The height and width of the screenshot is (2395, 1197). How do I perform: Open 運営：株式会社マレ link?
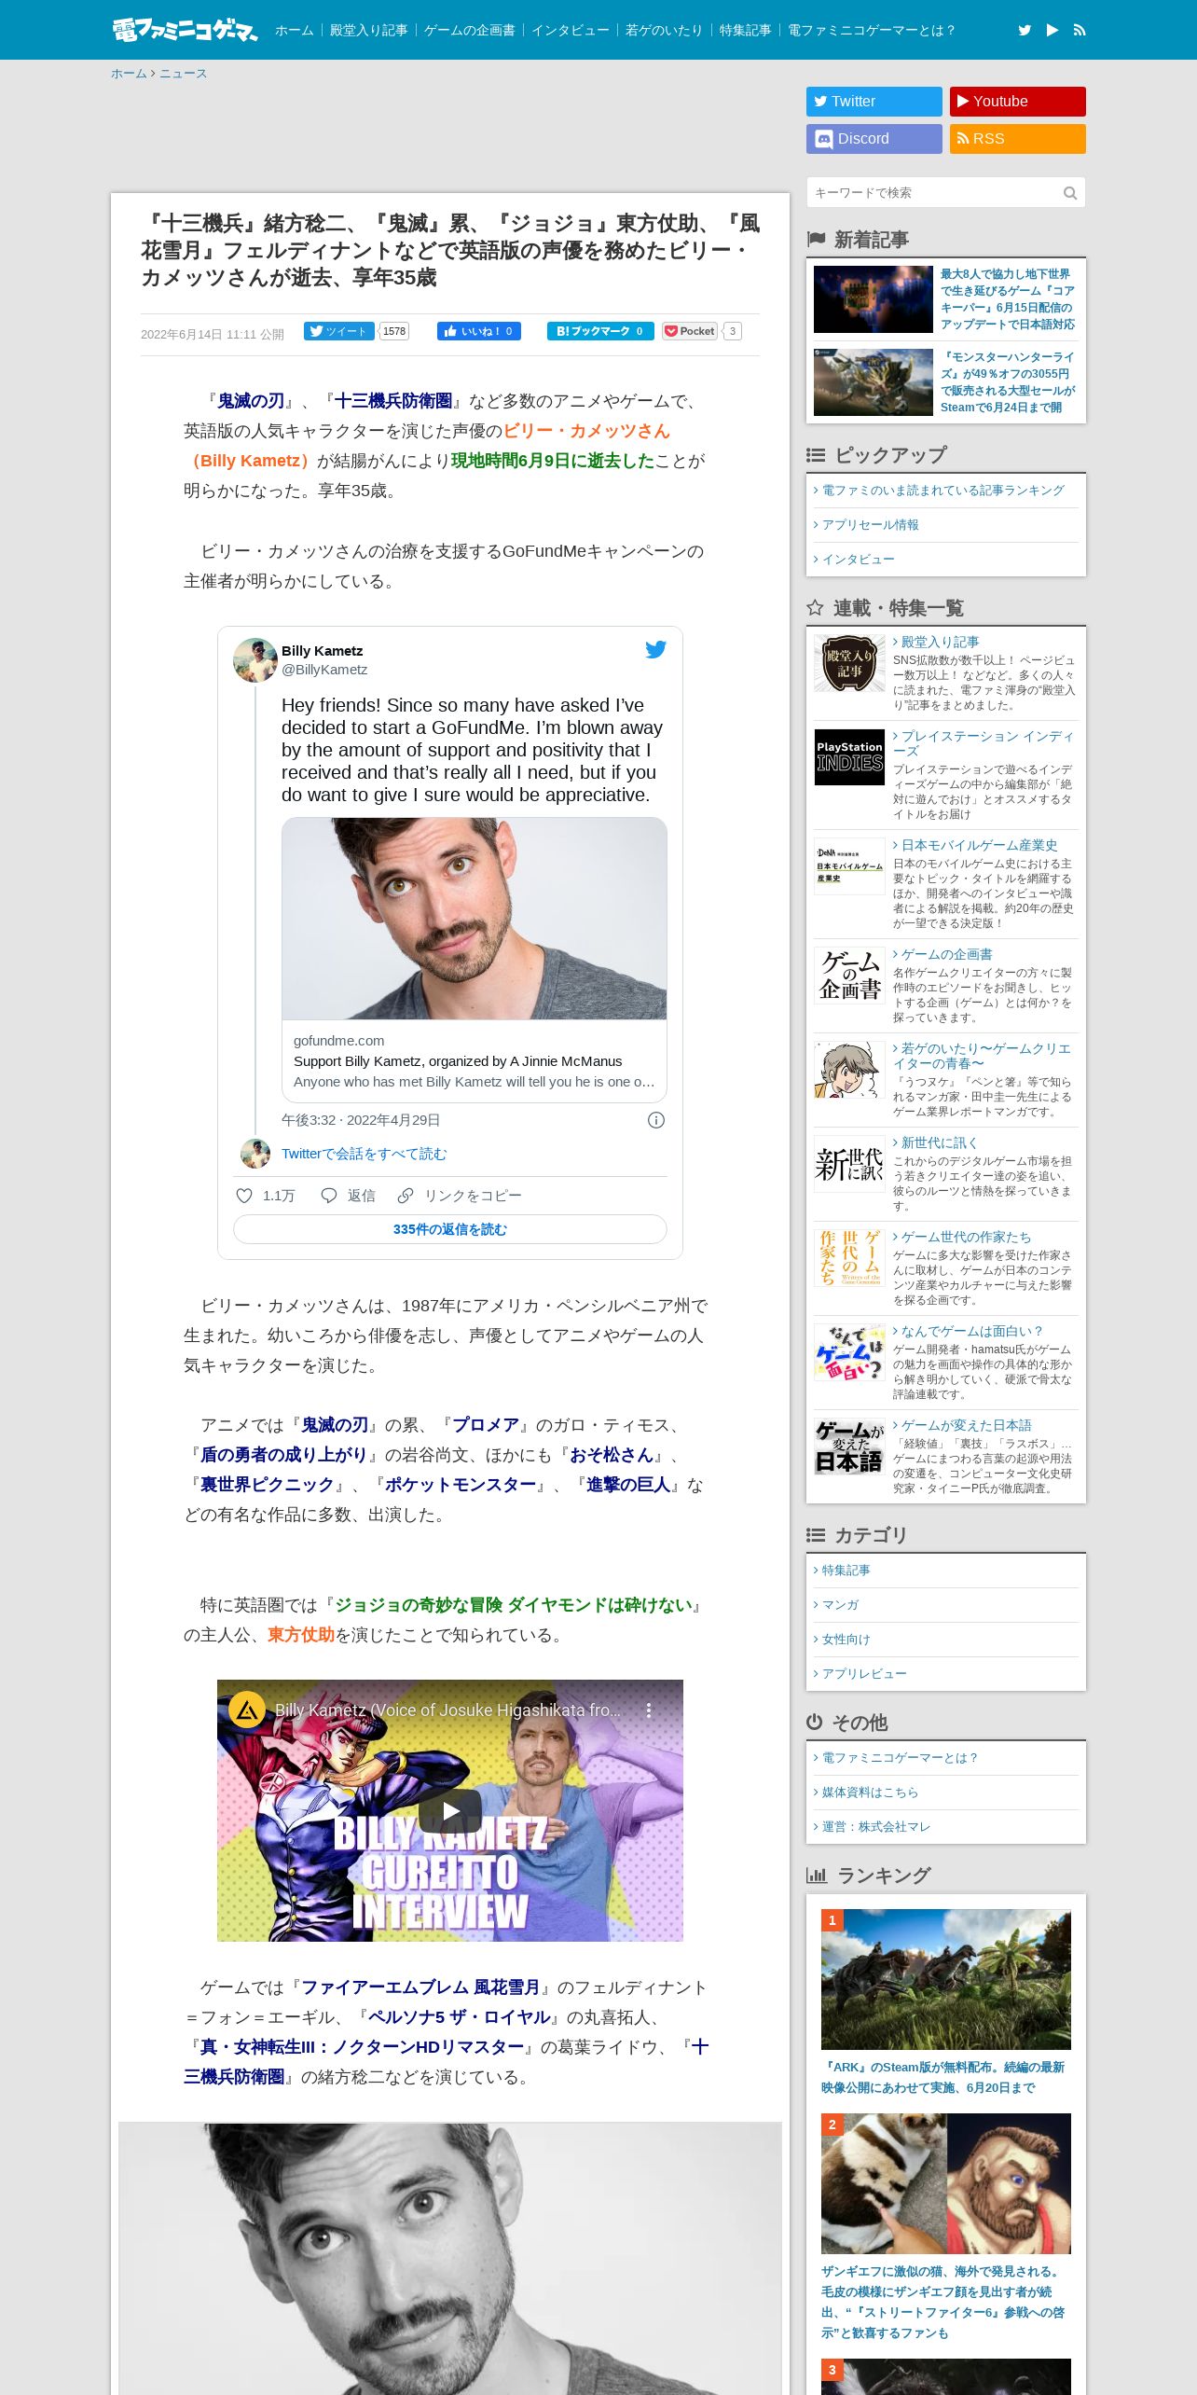(x=876, y=1827)
